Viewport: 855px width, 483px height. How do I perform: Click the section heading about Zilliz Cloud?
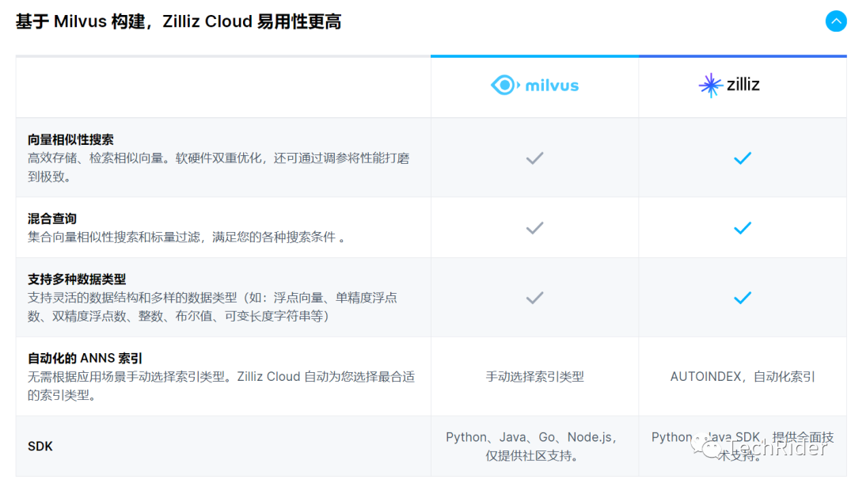[178, 22]
